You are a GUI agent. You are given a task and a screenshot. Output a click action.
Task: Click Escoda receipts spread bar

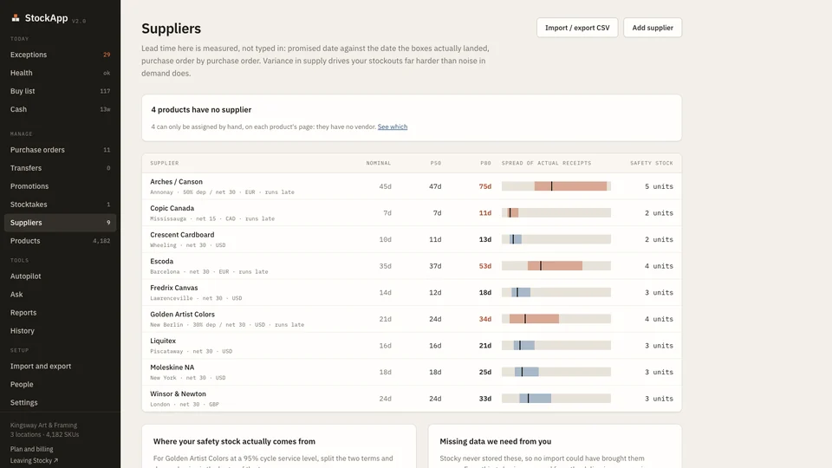556,266
